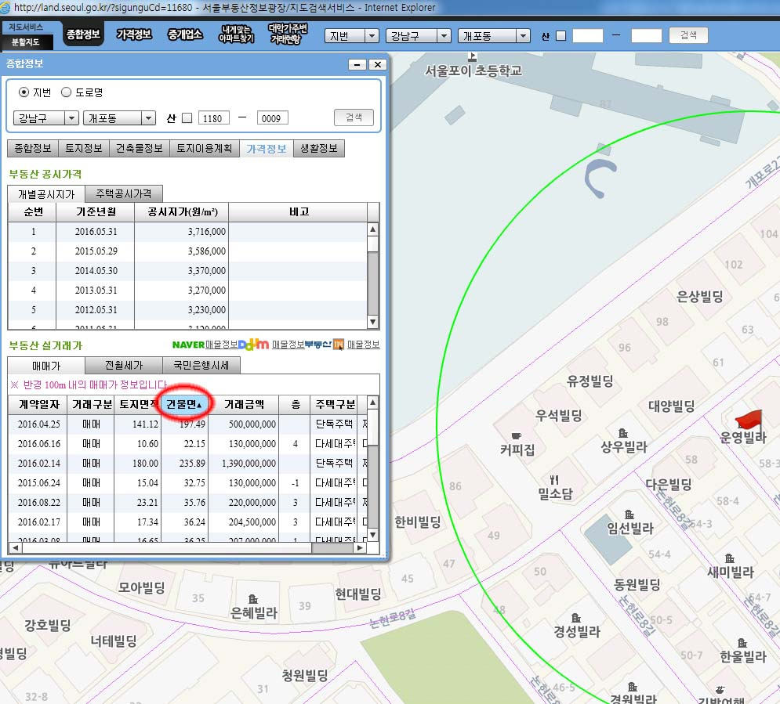Click the 지도서비스 button
Image resolution: width=780 pixels, height=704 pixels.
point(25,27)
